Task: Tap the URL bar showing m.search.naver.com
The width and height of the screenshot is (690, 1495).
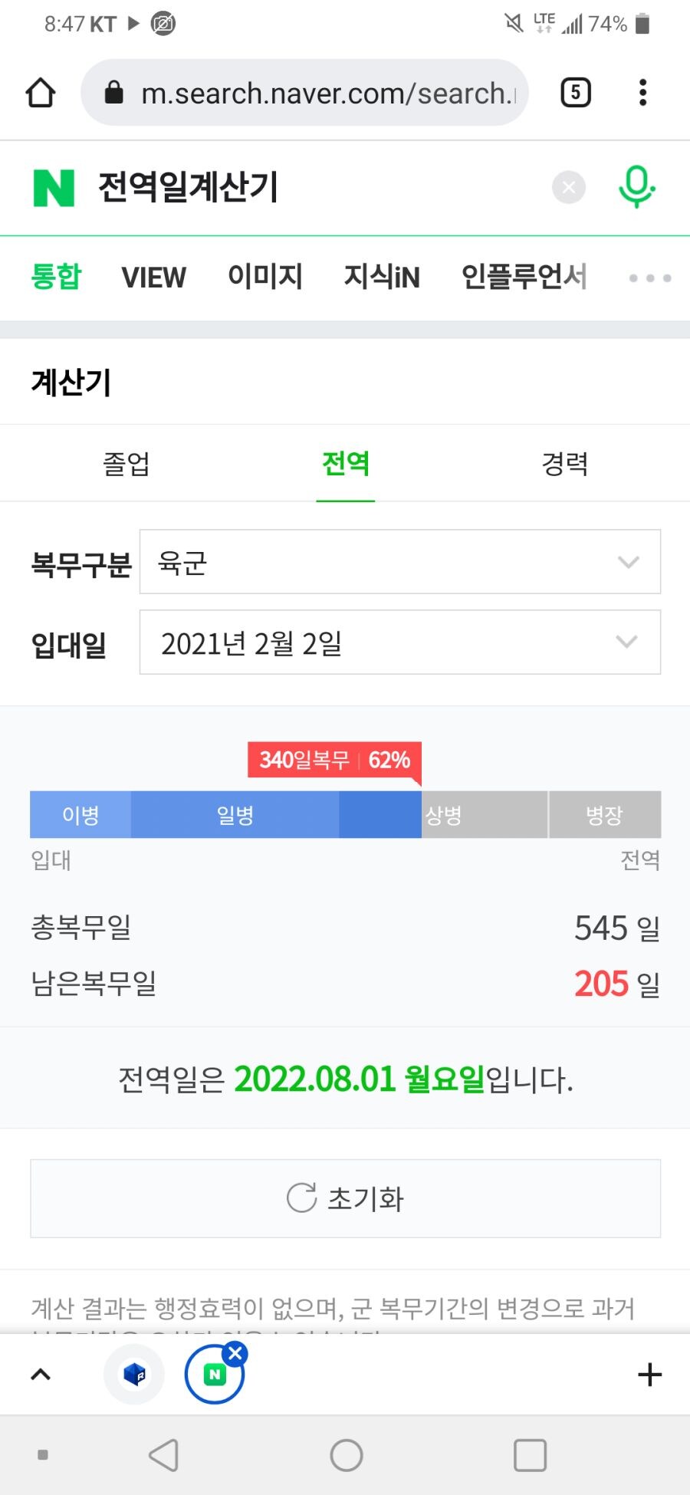Action: (x=307, y=92)
